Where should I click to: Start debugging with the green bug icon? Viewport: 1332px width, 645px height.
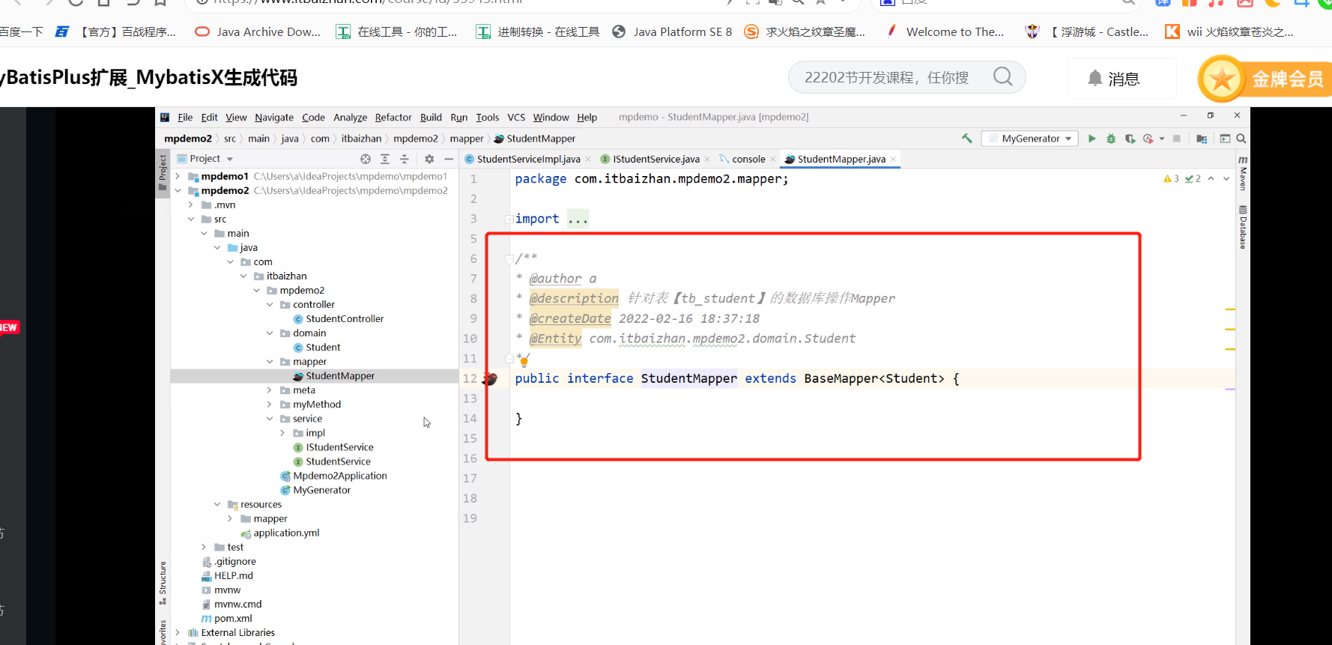[1111, 139]
